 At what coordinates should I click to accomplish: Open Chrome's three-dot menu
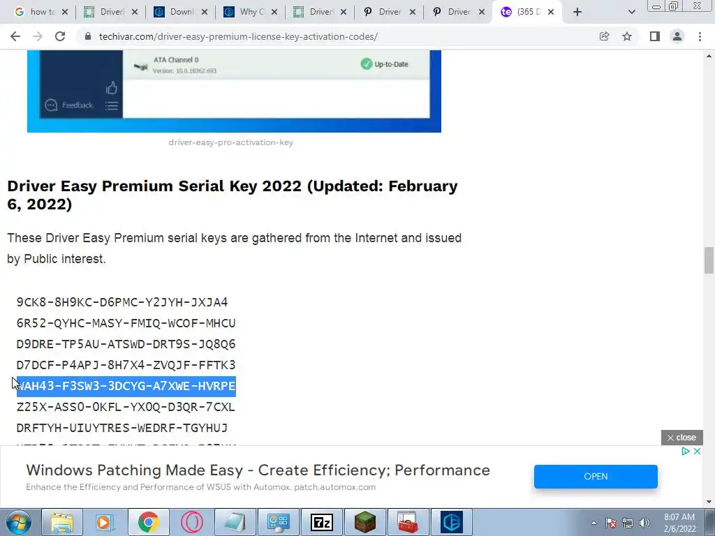pyautogui.click(x=700, y=36)
